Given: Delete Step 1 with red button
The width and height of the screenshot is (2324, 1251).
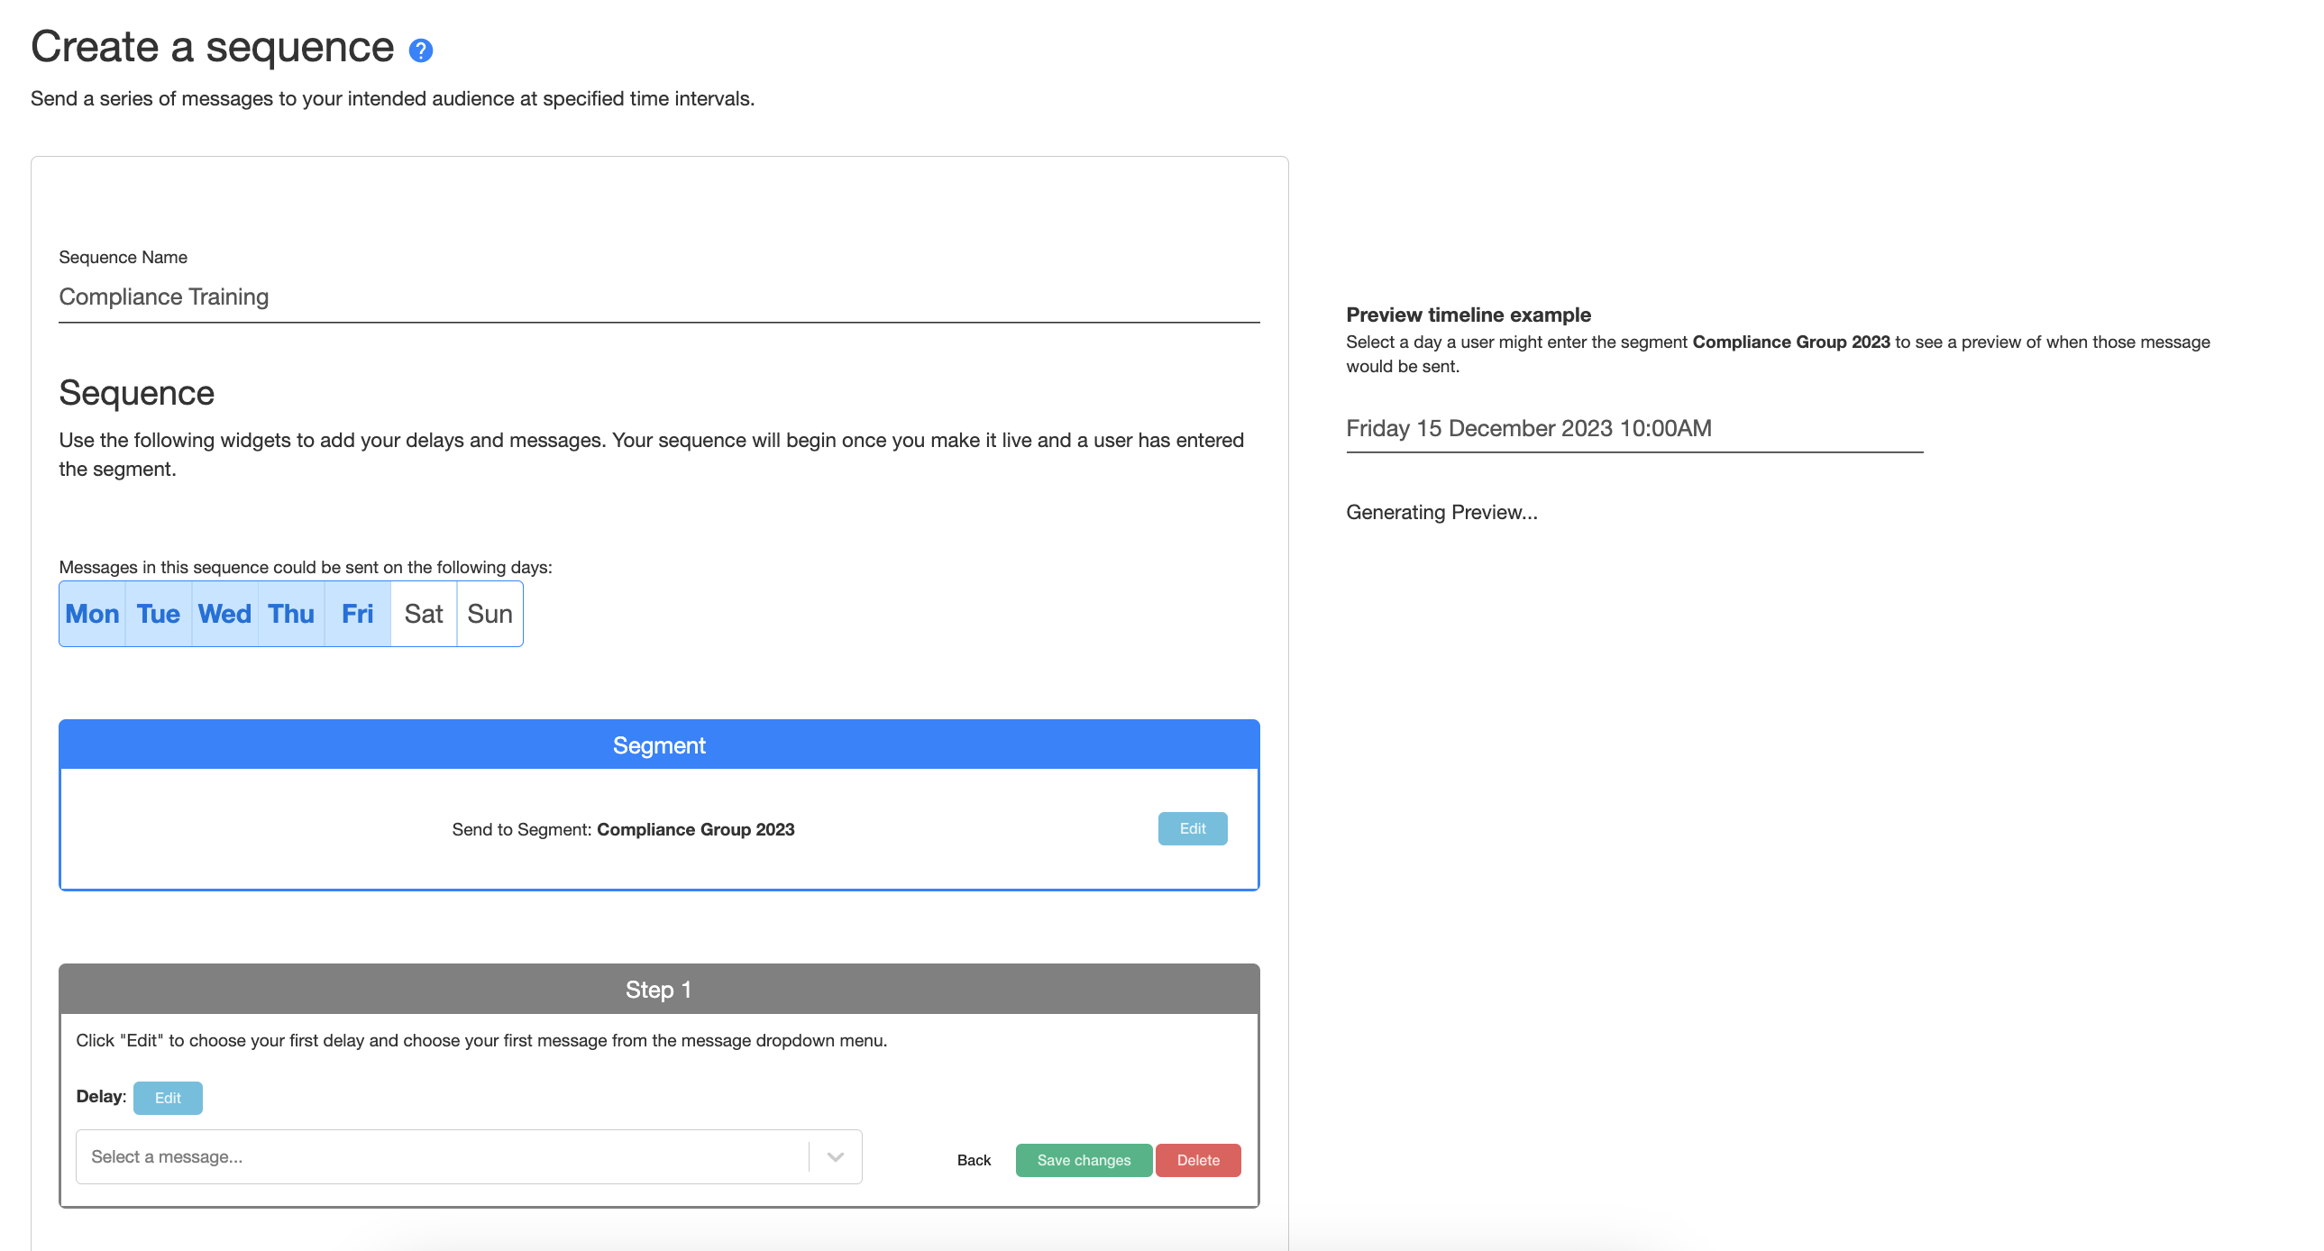Looking at the screenshot, I should tap(1197, 1160).
